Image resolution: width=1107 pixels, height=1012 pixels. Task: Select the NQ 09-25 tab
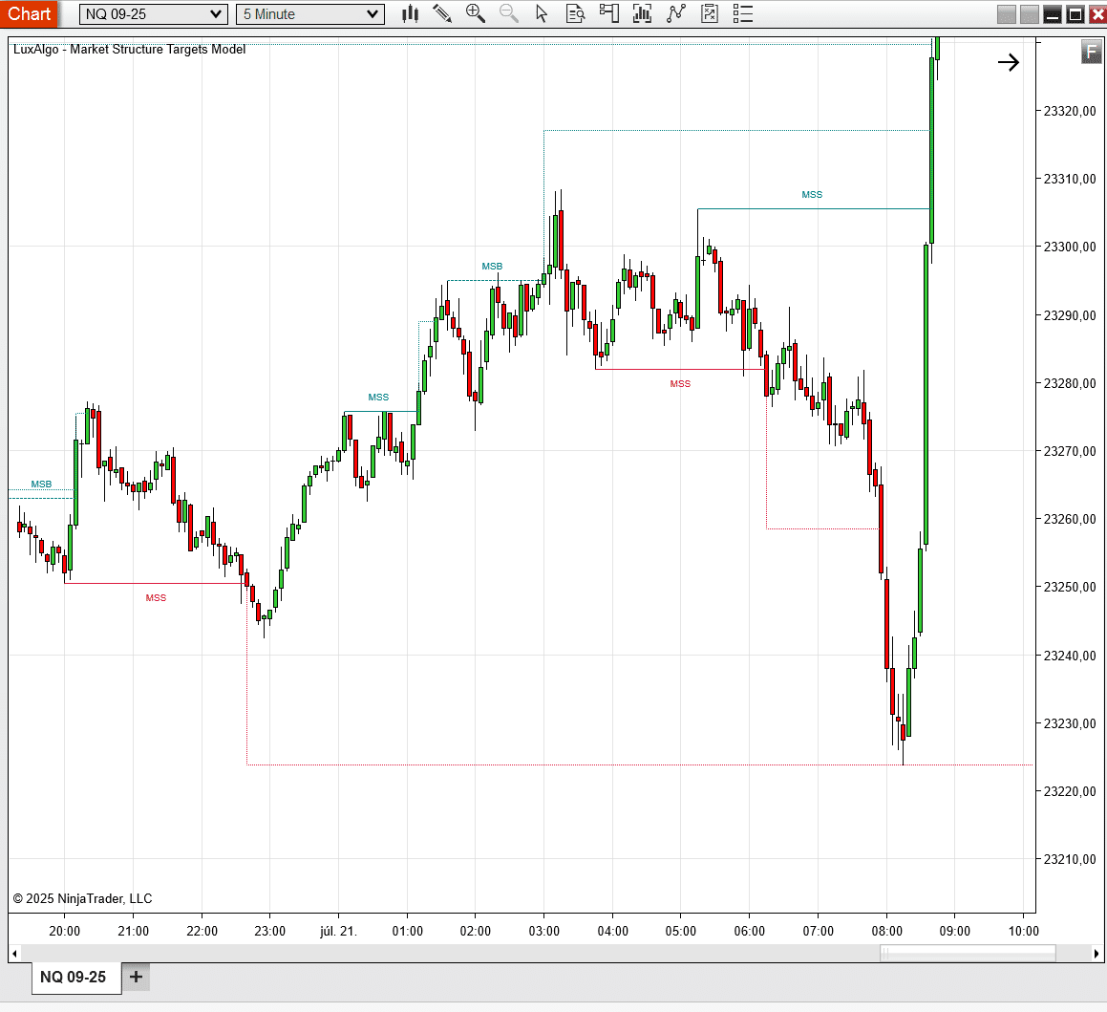[x=74, y=977]
